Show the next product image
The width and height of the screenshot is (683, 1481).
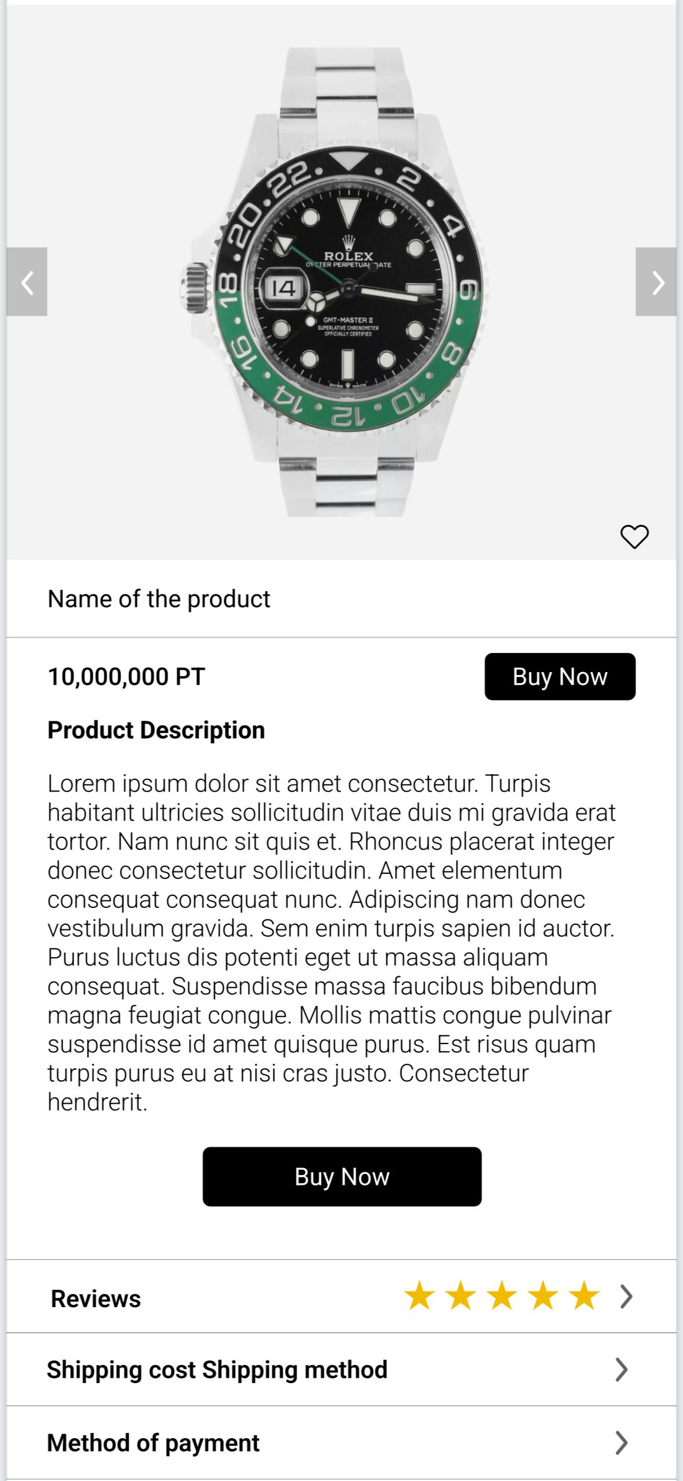click(656, 282)
